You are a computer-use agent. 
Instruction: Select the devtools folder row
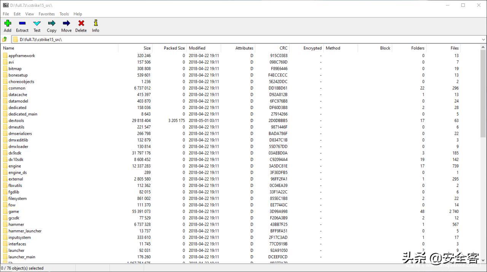tap(16, 120)
